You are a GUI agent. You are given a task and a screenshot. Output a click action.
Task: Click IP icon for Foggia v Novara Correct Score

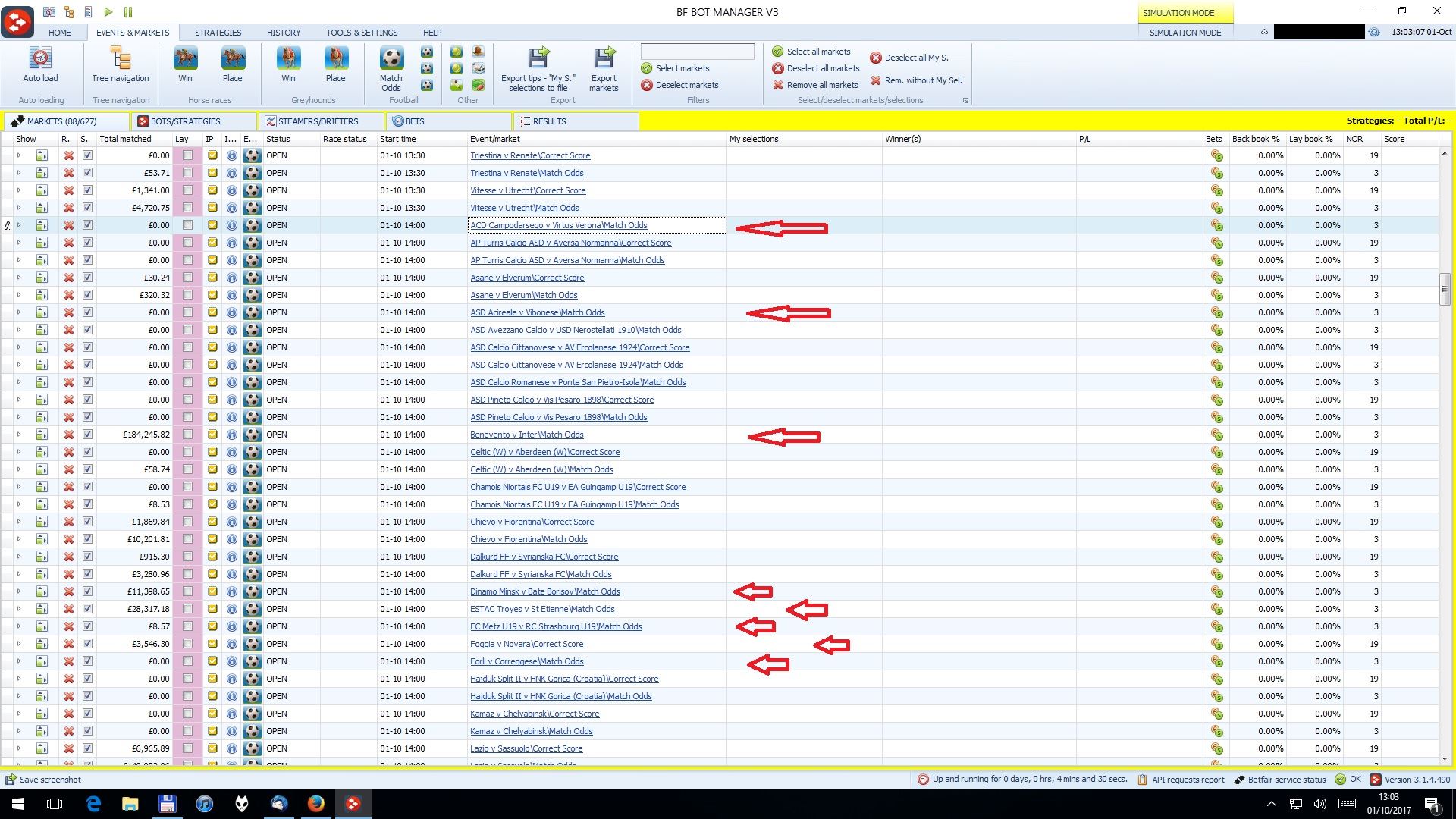coord(212,644)
